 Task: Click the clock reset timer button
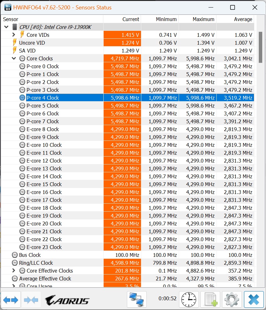click(189, 300)
